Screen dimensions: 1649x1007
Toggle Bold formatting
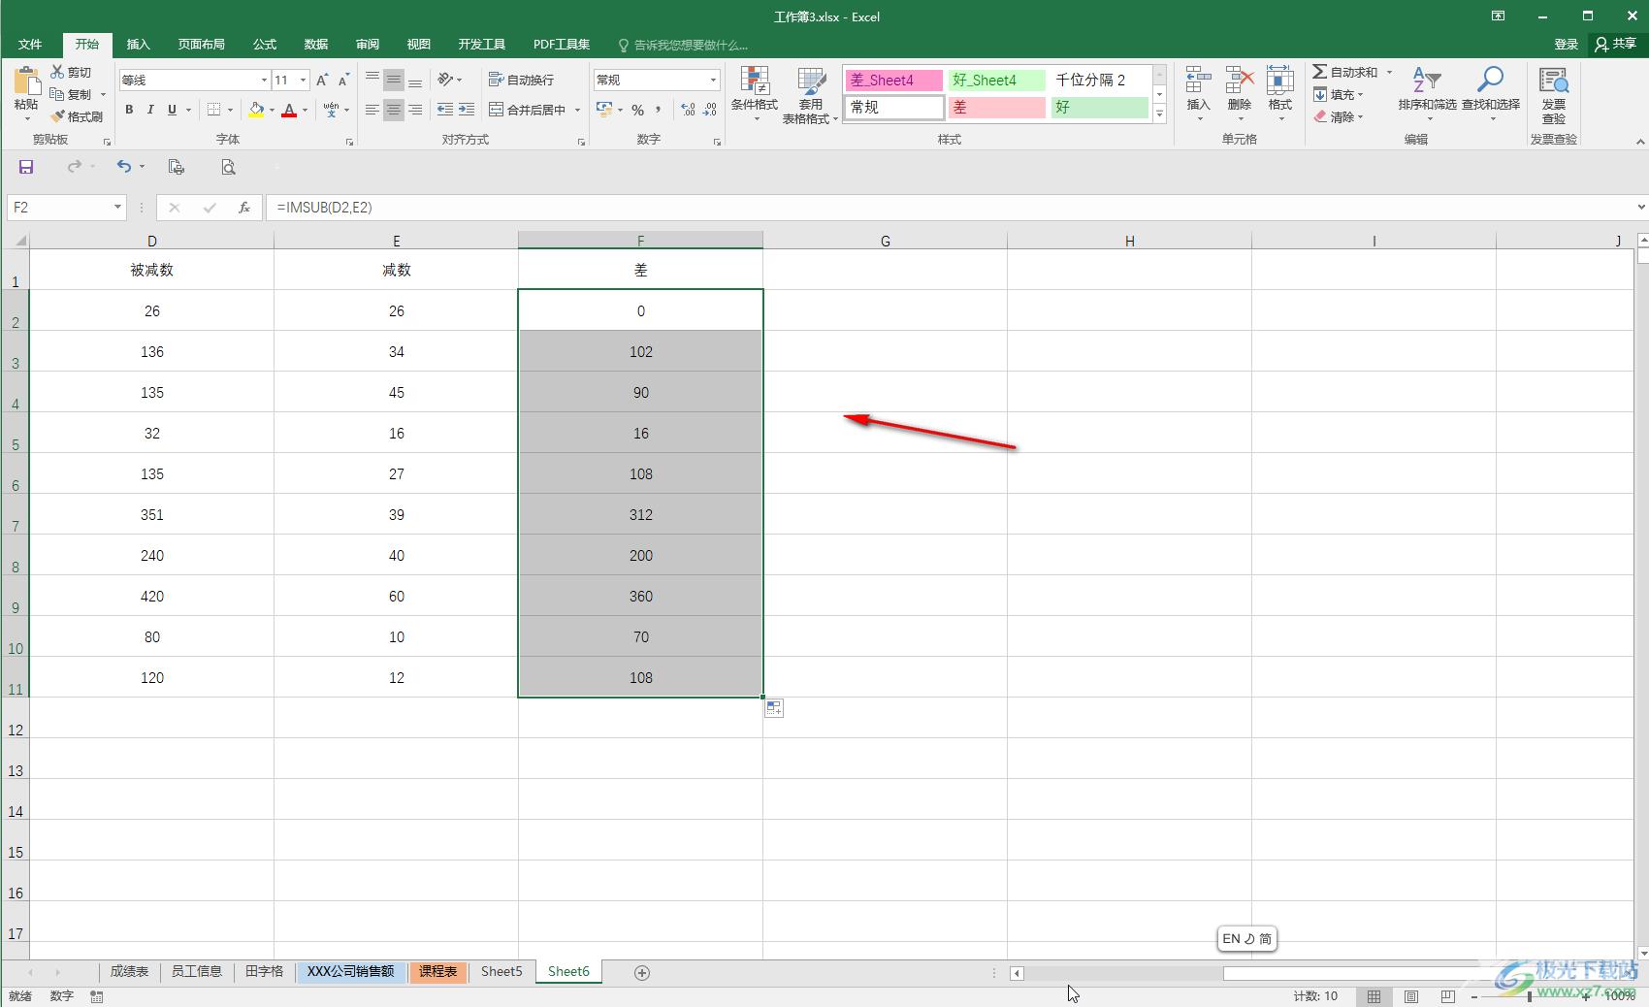click(129, 110)
